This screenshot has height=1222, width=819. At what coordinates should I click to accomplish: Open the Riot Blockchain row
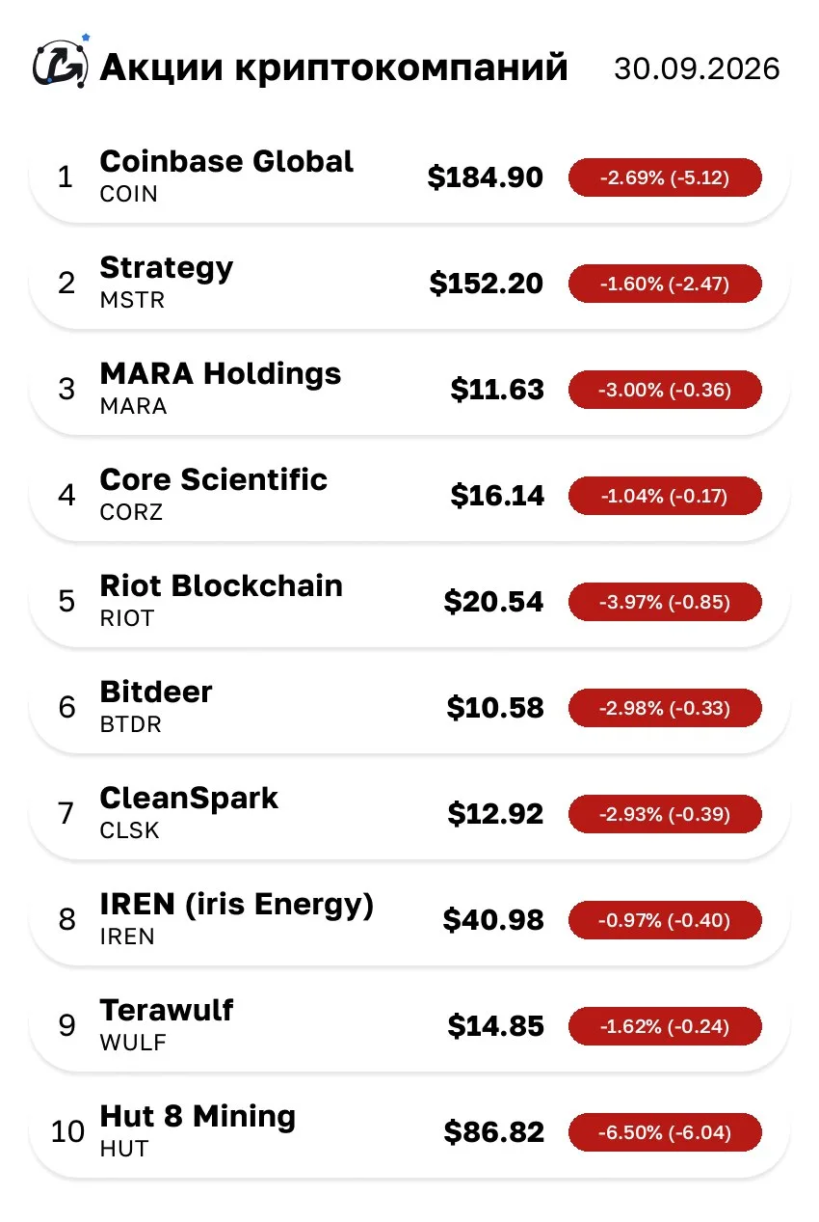point(409,602)
